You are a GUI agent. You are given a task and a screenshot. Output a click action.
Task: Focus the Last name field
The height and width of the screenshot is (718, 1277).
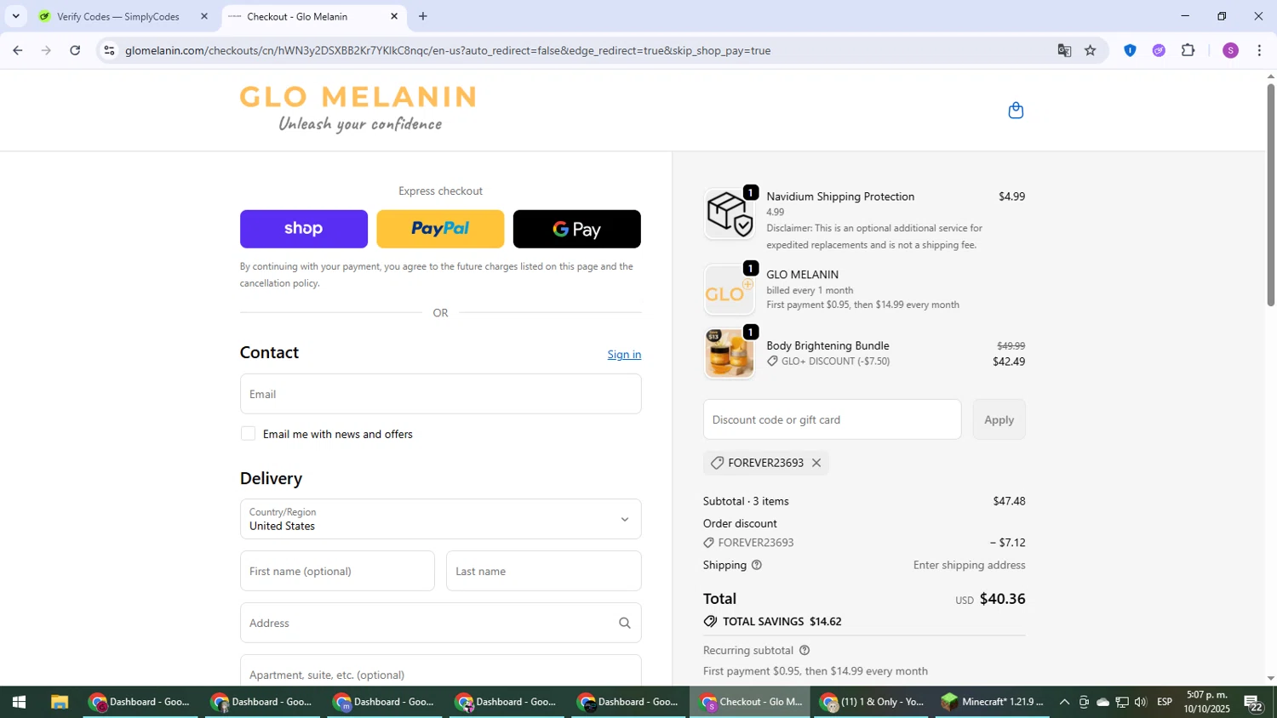pyautogui.click(x=544, y=571)
